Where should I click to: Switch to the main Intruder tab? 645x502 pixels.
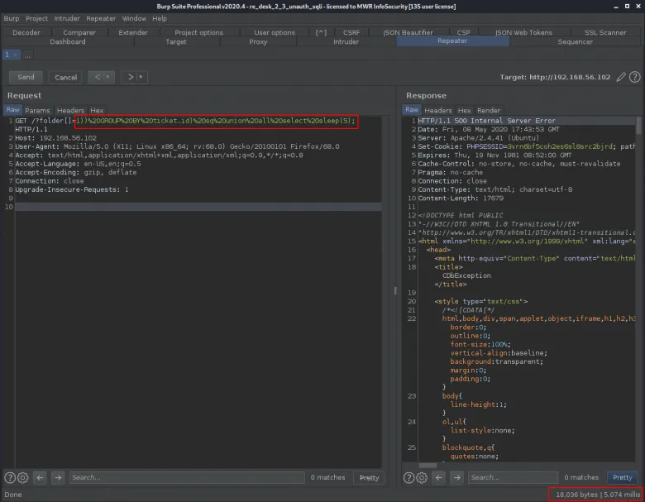click(346, 41)
